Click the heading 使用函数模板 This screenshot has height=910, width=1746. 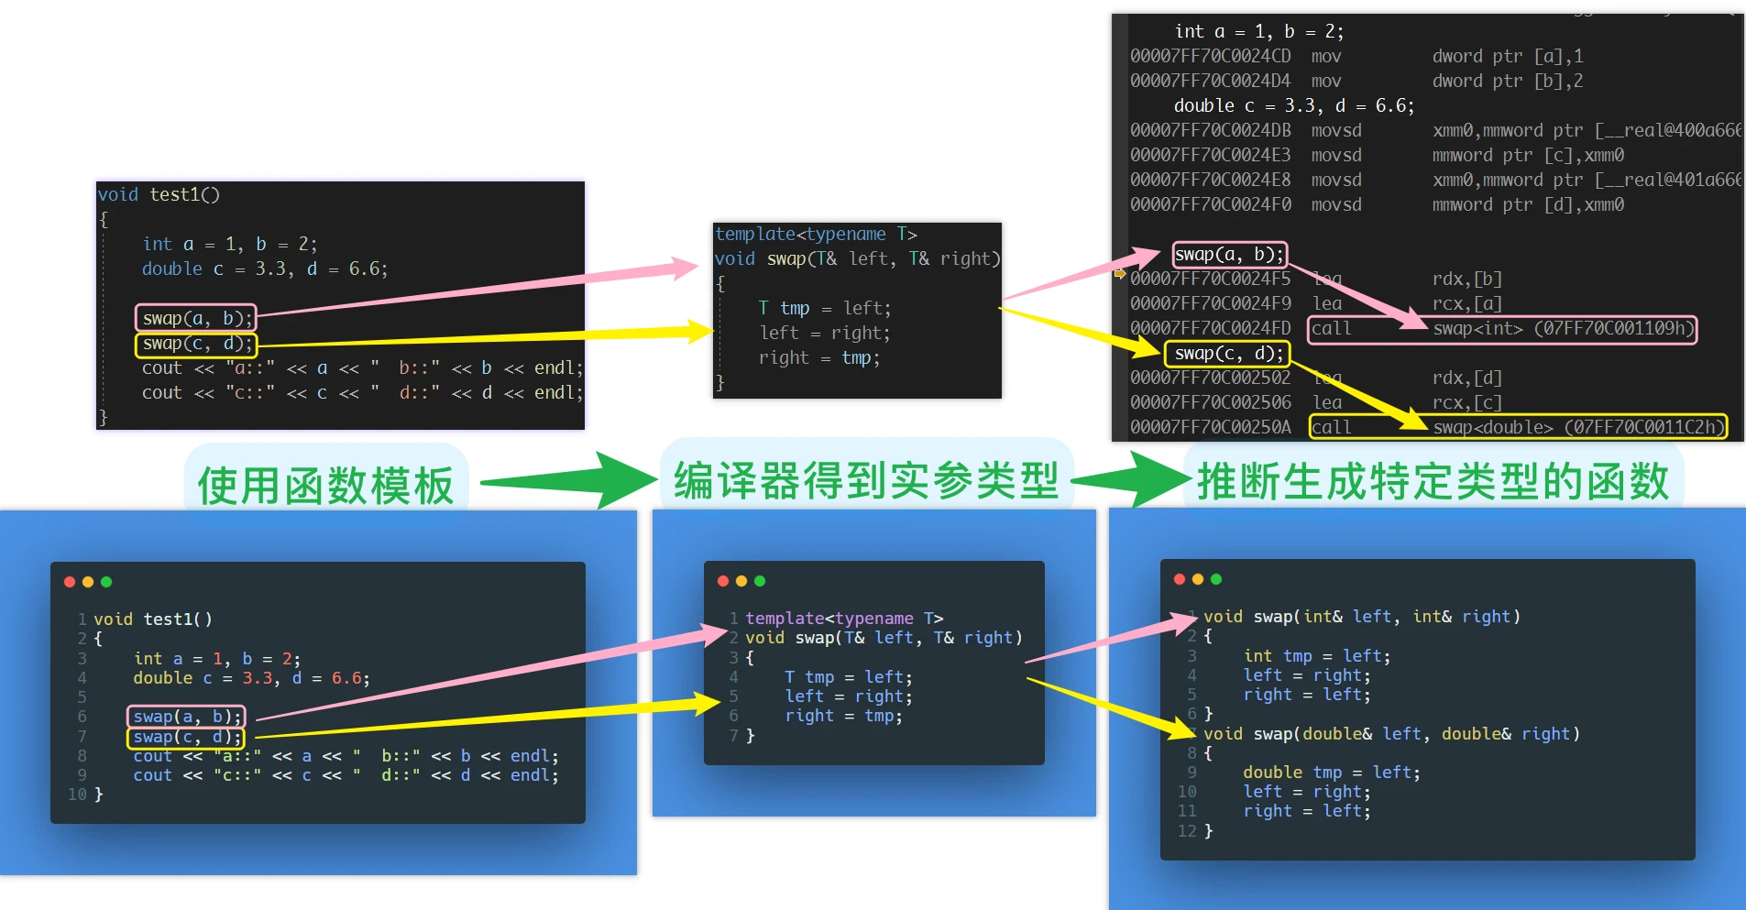pyautogui.click(x=326, y=485)
